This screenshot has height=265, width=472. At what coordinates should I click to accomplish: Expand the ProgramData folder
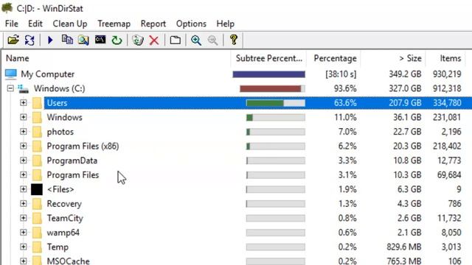pos(23,160)
